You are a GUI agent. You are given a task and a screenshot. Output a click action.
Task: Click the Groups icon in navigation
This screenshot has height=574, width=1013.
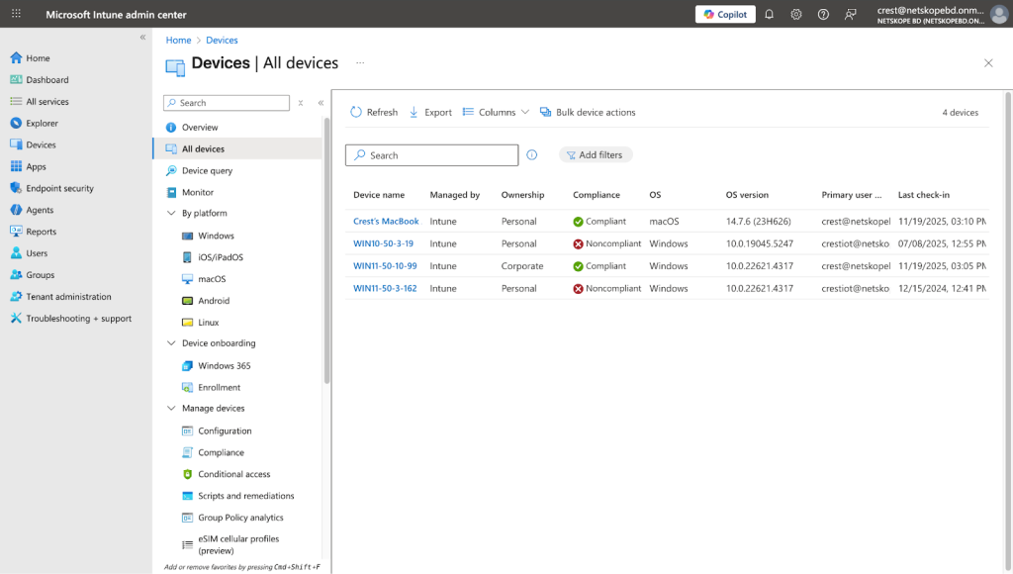[x=16, y=275]
